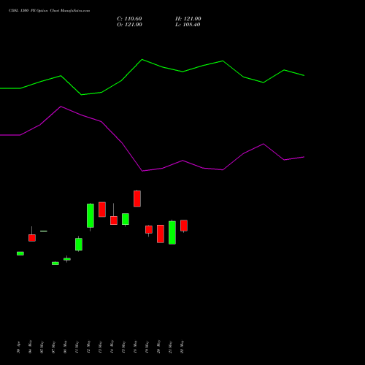Select the green 15 May candlestick
This screenshot has width=365, height=365.
pyautogui.click(x=126, y=219)
